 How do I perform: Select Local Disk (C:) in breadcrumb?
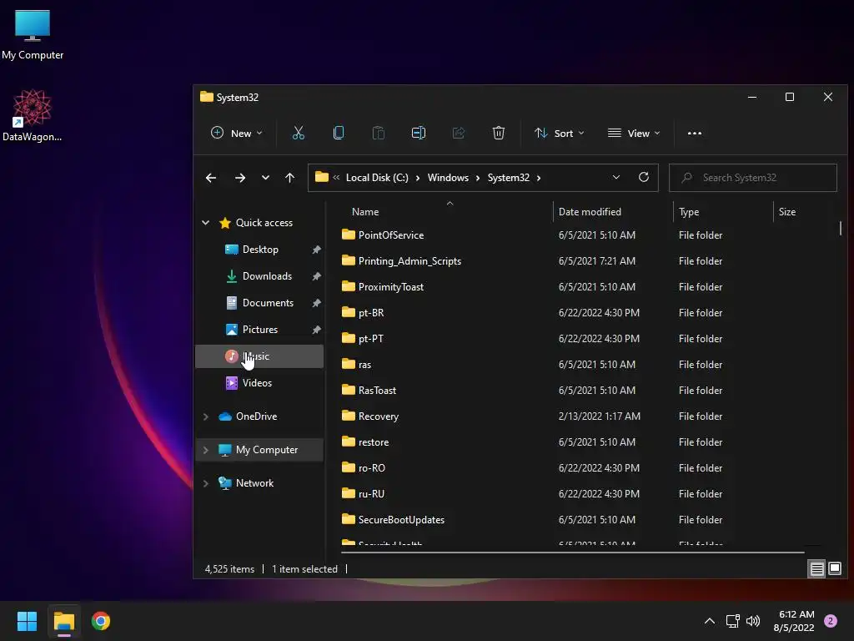pos(377,178)
